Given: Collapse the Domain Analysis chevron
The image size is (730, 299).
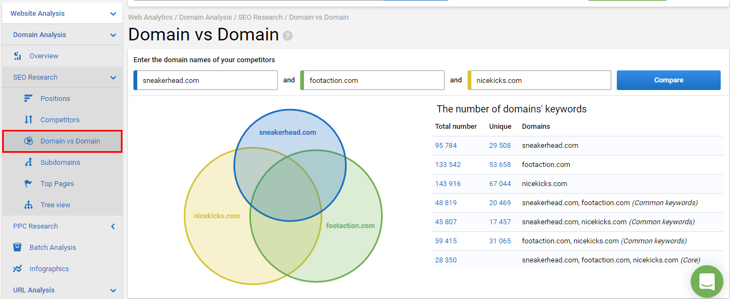Looking at the screenshot, I should click(113, 35).
